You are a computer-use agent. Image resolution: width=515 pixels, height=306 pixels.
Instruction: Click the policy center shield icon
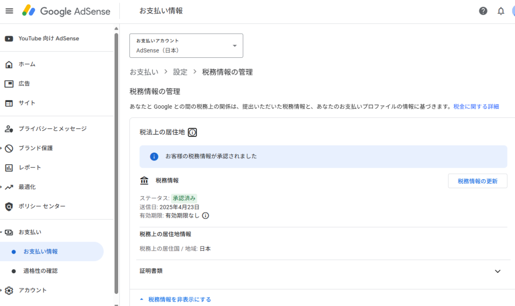[x=9, y=206]
